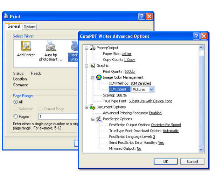Click OK in Advanced Options dialog
210x182 pixels.
click(x=166, y=161)
